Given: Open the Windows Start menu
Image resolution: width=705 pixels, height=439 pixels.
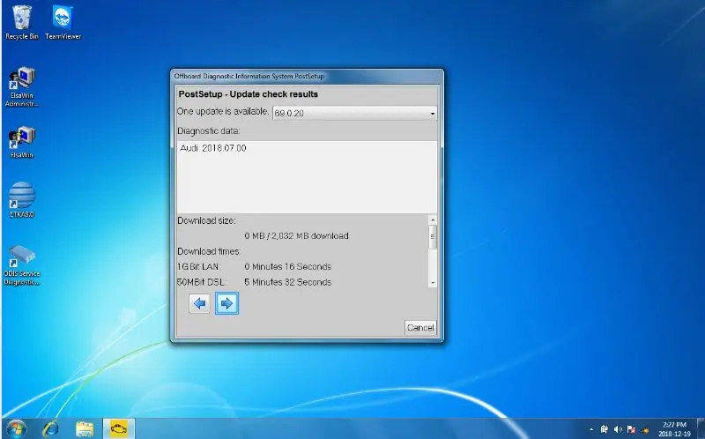Looking at the screenshot, I should (x=16, y=428).
